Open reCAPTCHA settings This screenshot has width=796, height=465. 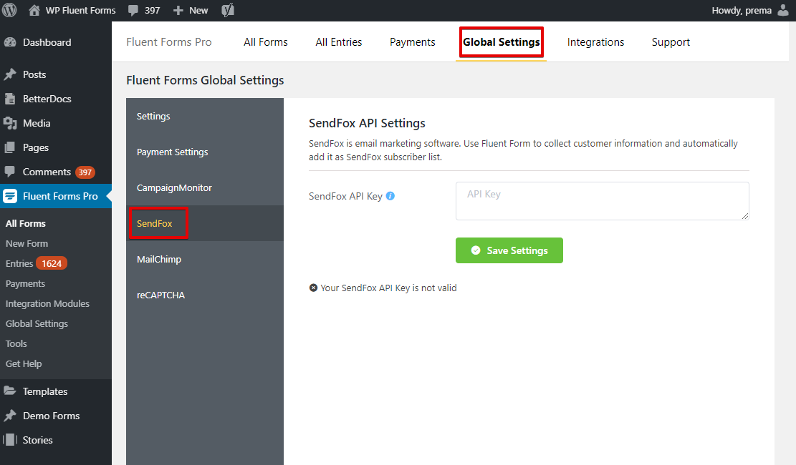click(x=205, y=295)
